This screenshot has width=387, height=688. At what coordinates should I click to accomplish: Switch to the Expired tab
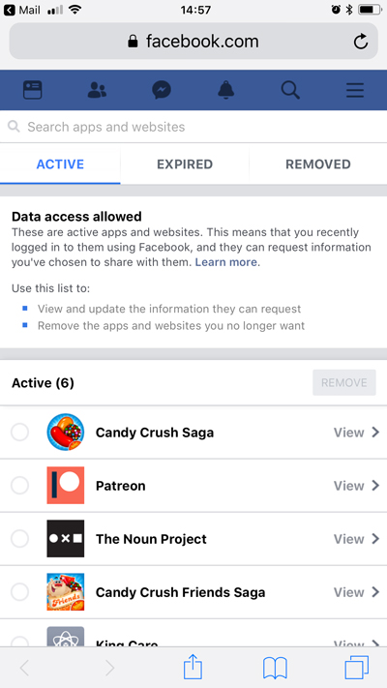[x=185, y=165]
